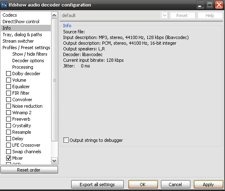225x191 pixels.
Task: Open the default preset dropdown arrow
Action: (x=164, y=15)
